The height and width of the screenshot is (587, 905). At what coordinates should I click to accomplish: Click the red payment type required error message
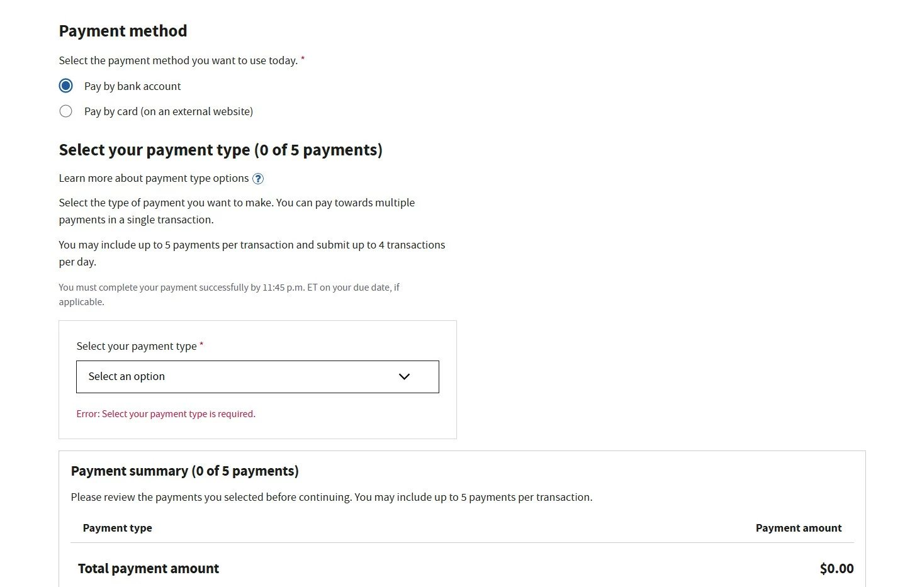tap(166, 414)
